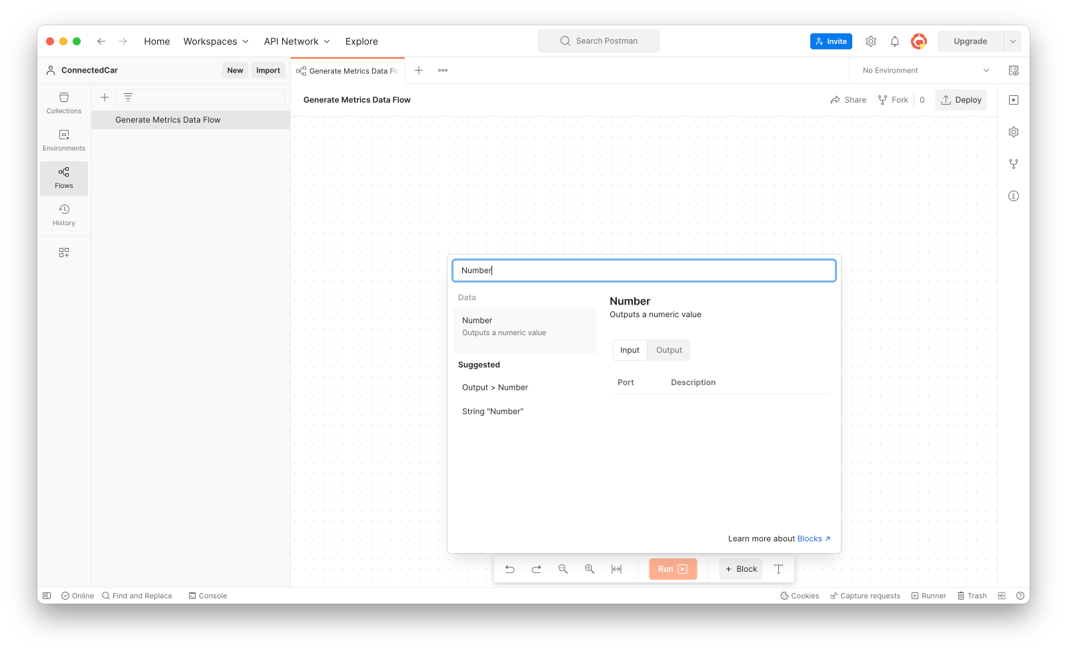Open History in the sidebar
The width and height of the screenshot is (1067, 653).
tap(64, 215)
